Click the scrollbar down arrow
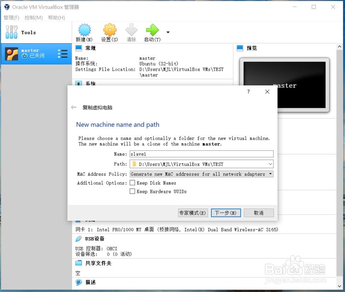Viewport: 345px width, 292px height. click(x=339, y=286)
